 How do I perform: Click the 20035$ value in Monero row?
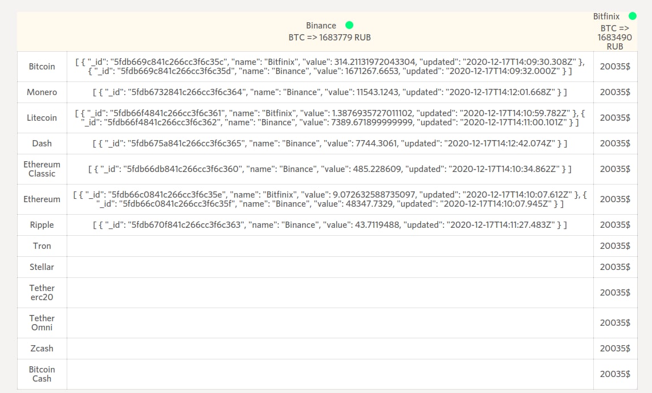[615, 92]
